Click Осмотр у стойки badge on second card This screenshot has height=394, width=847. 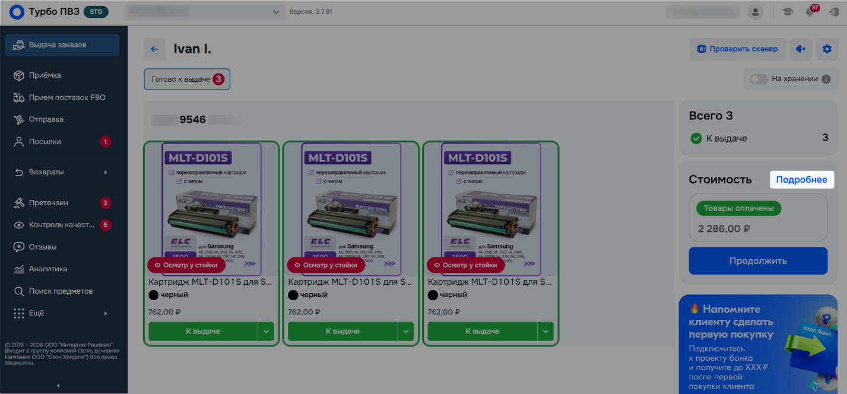point(326,265)
